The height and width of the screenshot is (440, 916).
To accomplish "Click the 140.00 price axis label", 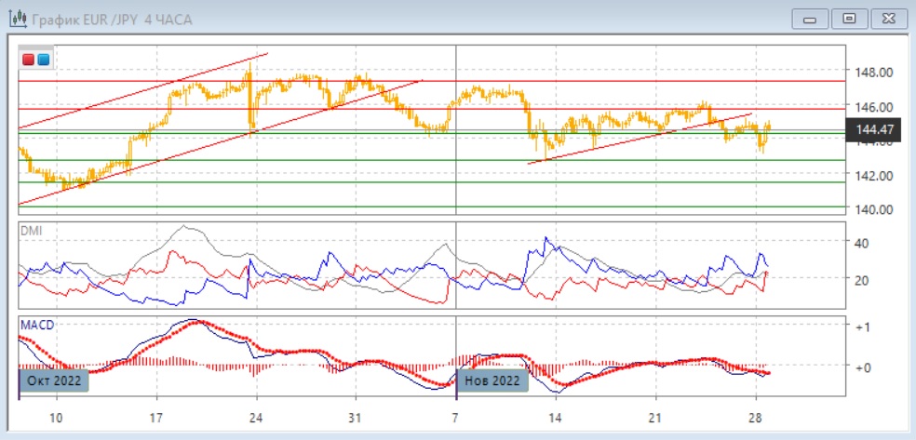I will point(874,209).
